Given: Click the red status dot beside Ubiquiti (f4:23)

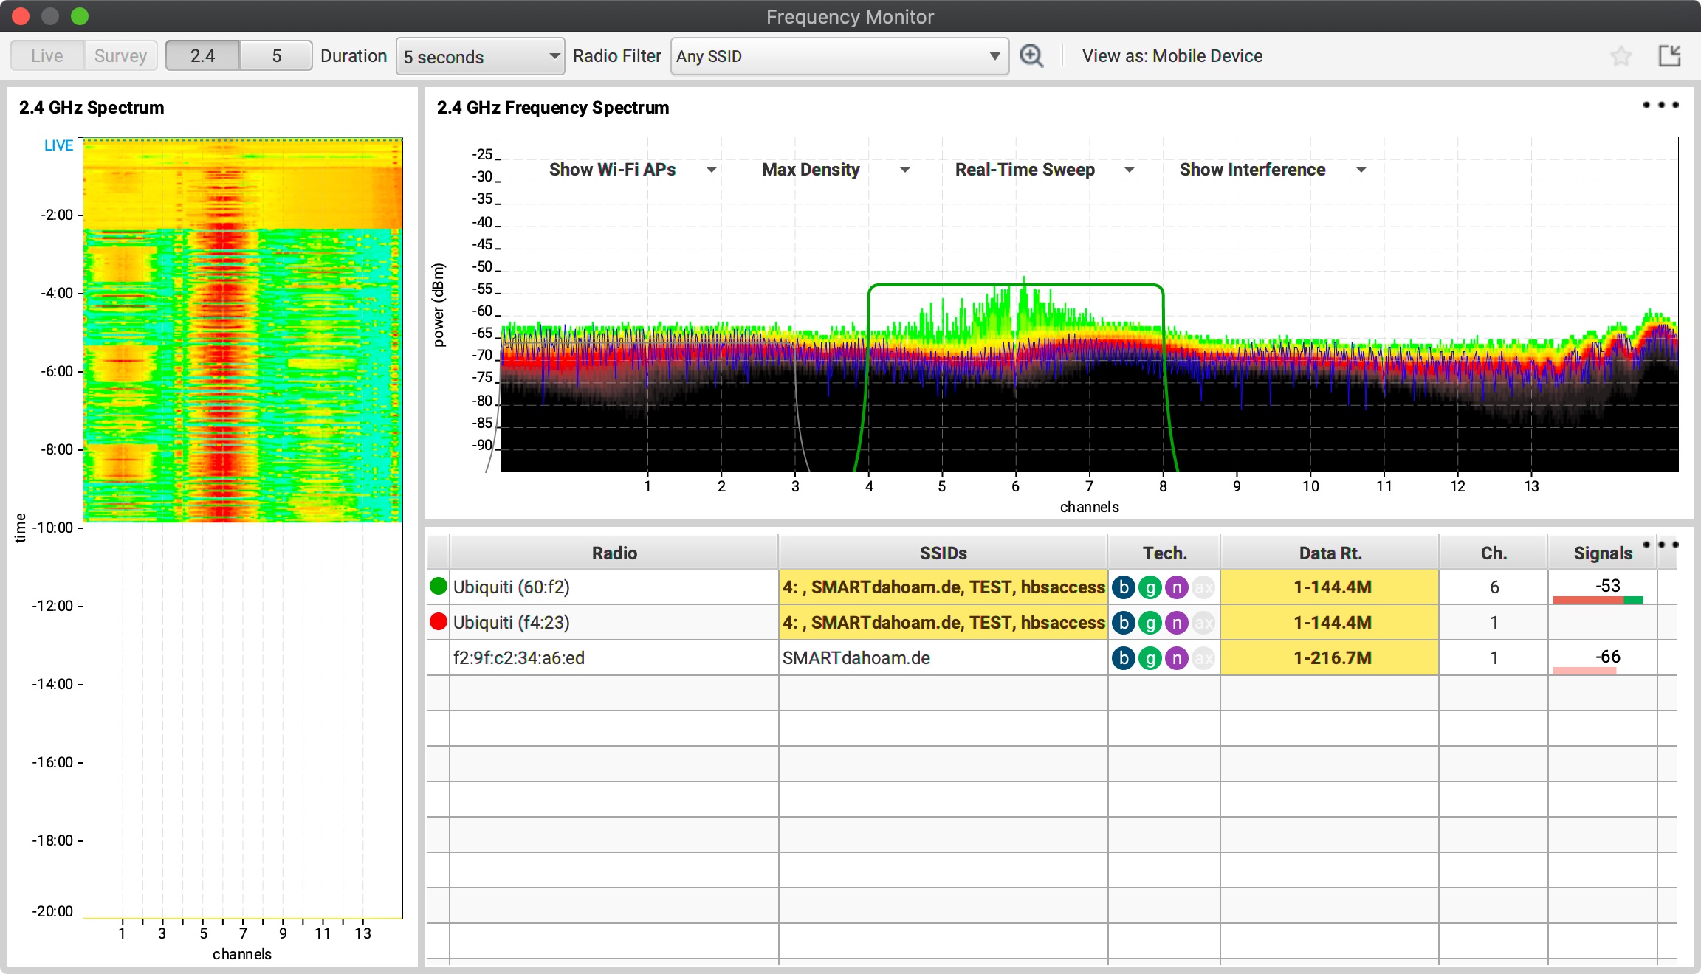Looking at the screenshot, I should pos(439,622).
